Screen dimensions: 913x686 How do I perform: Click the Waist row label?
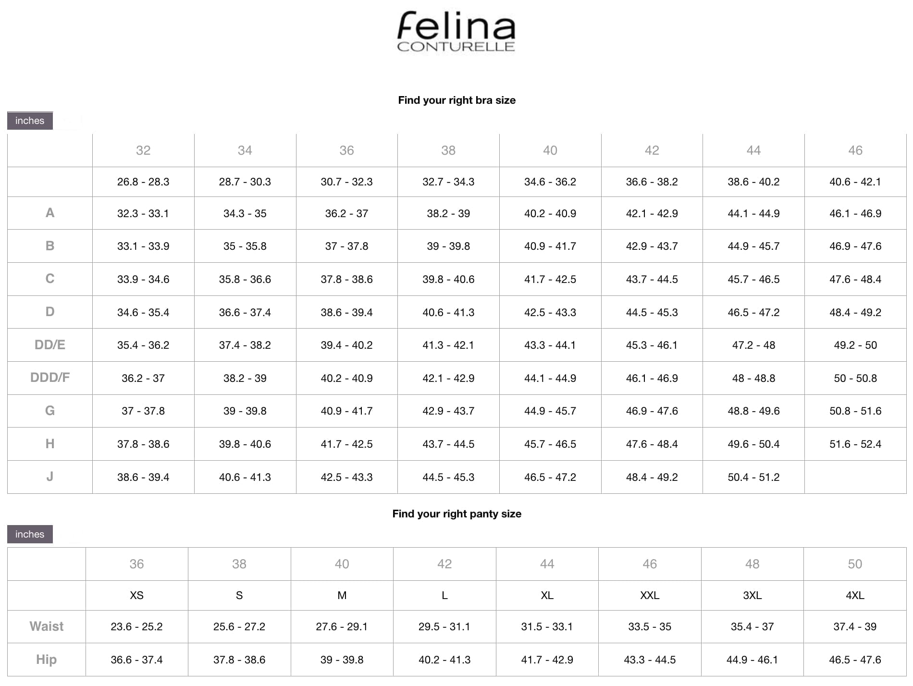(47, 626)
